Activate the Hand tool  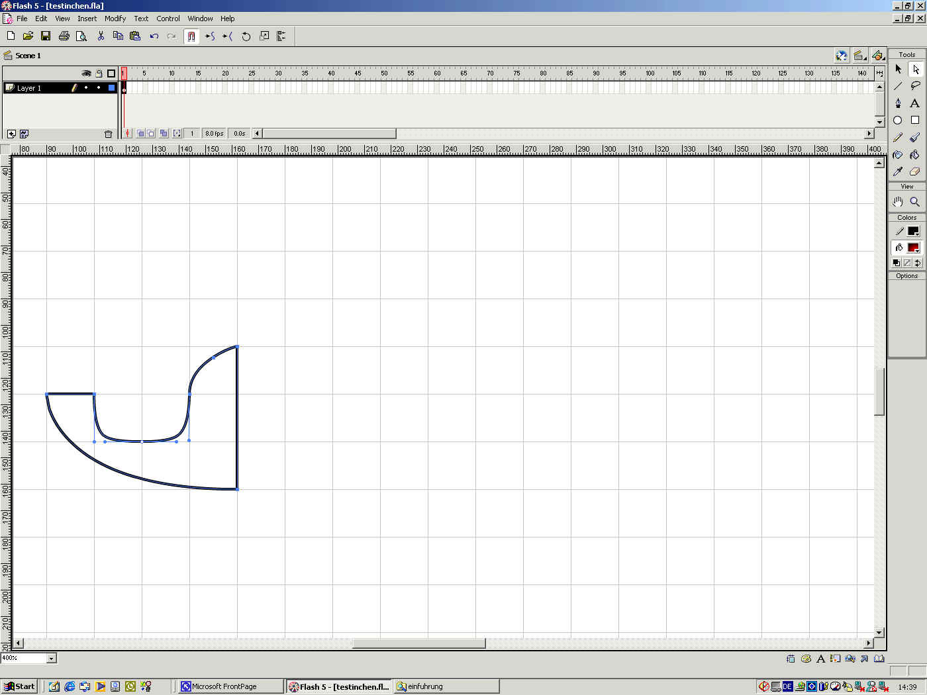coord(898,202)
